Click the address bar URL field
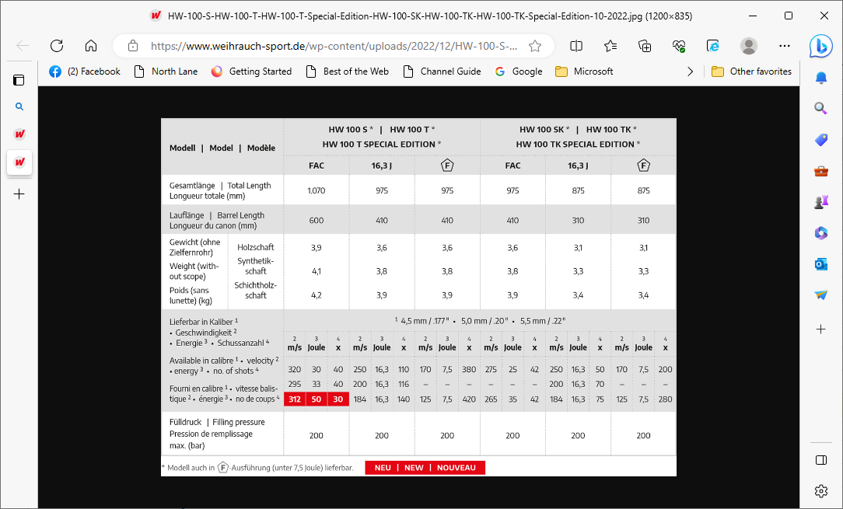The image size is (843, 509). pyautogui.click(x=334, y=46)
